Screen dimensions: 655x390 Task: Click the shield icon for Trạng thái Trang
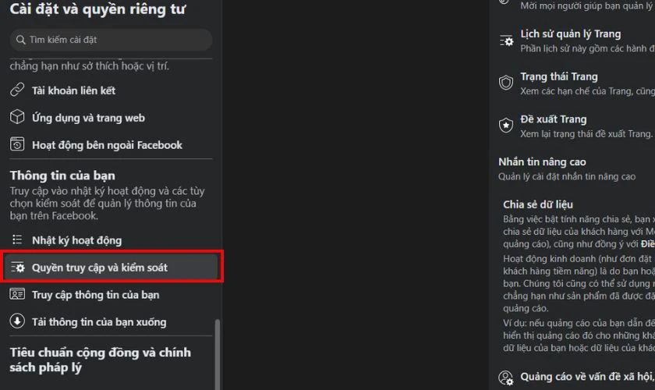pyautogui.click(x=506, y=83)
